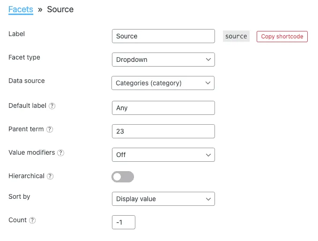Click the Label input containing Source

point(163,36)
